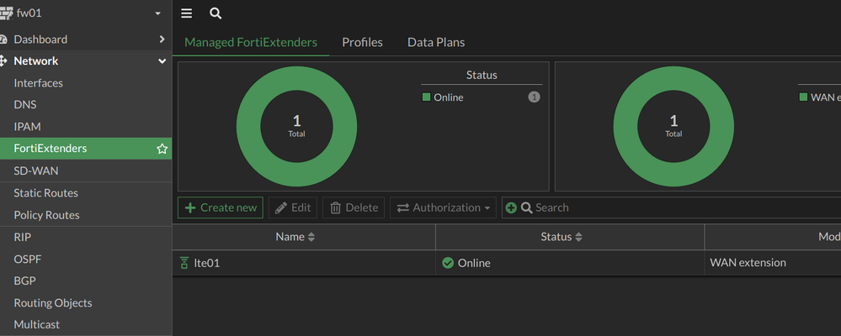This screenshot has height=336, width=841.
Task: Click the lte01 device icon
Action: point(184,263)
